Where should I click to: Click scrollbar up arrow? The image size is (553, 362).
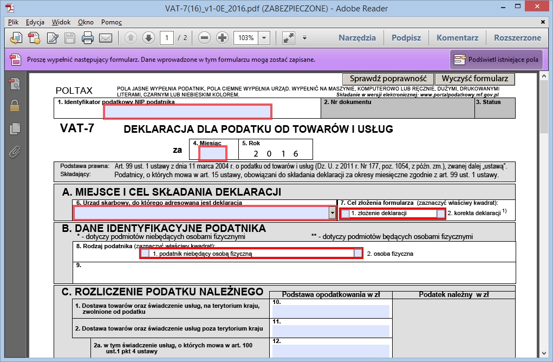543,76
